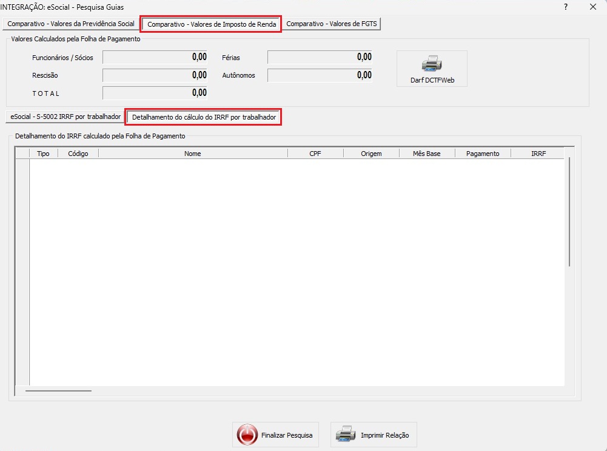Screen dimensions: 607x451
Task: Click the red Finalizar Pesquisa power icon
Action: point(247,435)
